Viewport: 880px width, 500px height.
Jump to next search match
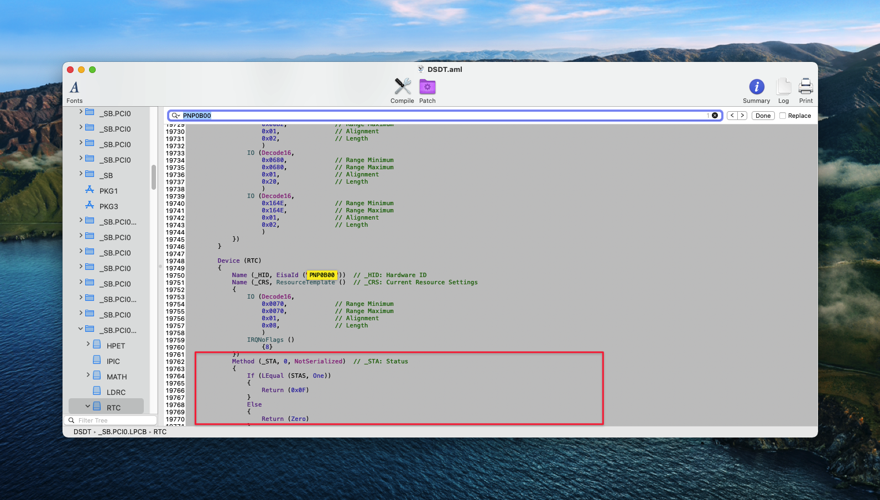pyautogui.click(x=742, y=116)
